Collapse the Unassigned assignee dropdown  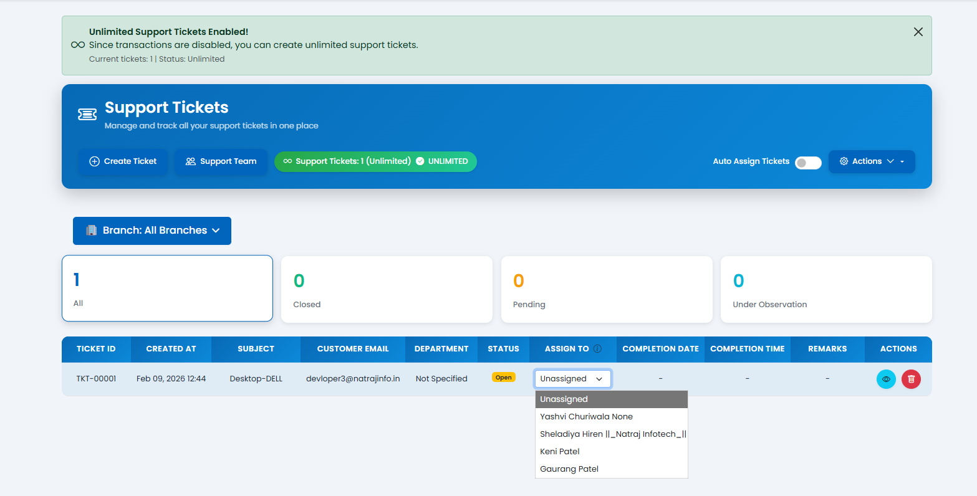[x=572, y=379]
